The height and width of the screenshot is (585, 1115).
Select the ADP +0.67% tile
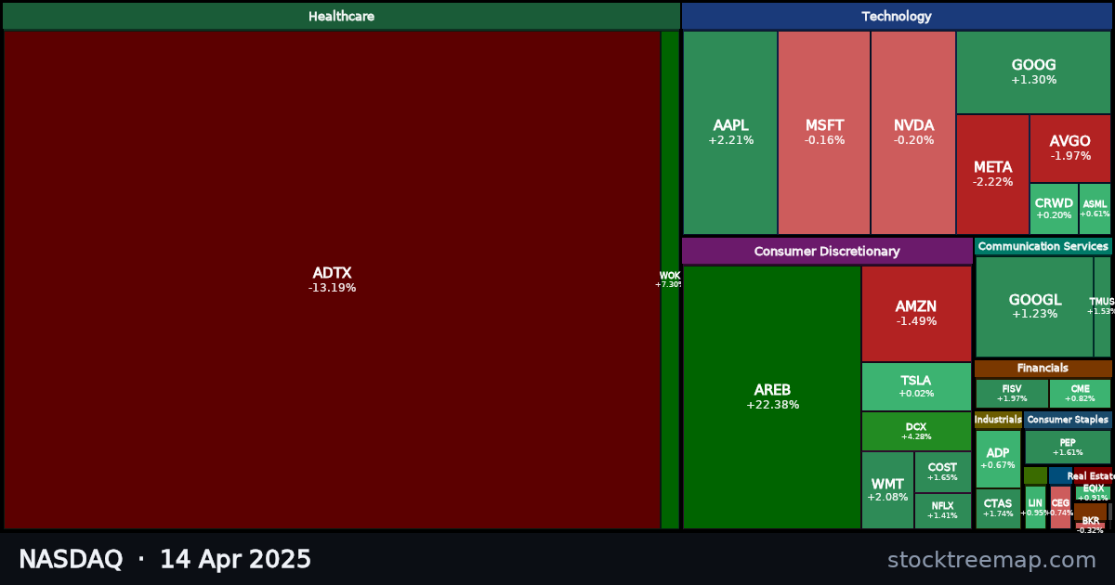click(x=998, y=459)
